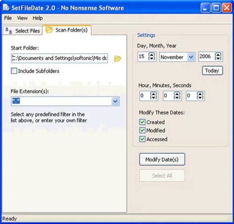
Task: Expand the File Extension(s) filter dropdown
Action: coord(115,101)
